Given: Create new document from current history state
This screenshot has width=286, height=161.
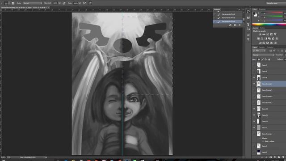Looking at the screenshot, I should point(230,25).
